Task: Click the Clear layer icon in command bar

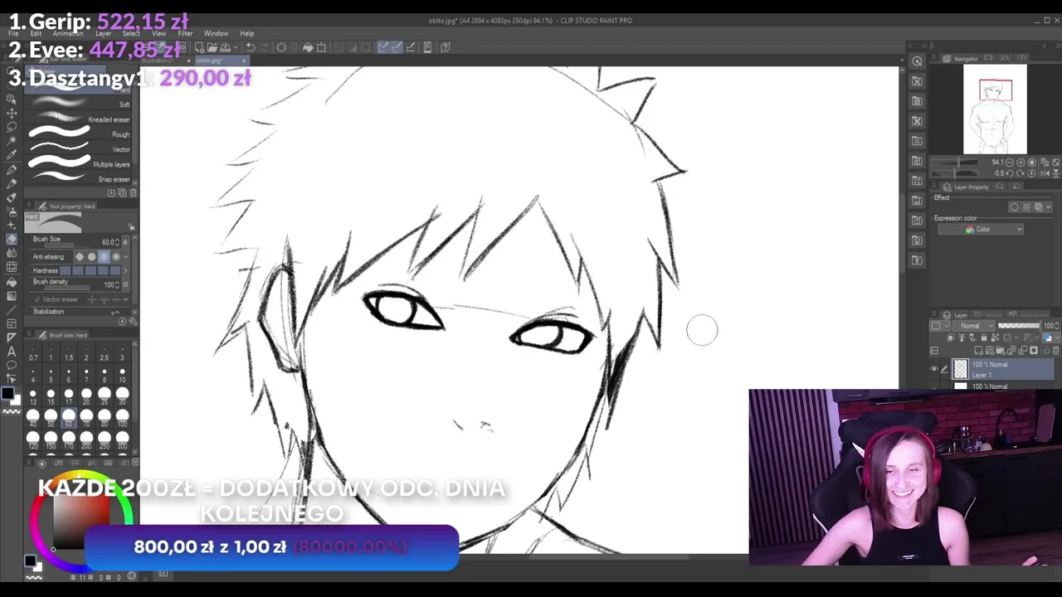Action: pos(281,47)
